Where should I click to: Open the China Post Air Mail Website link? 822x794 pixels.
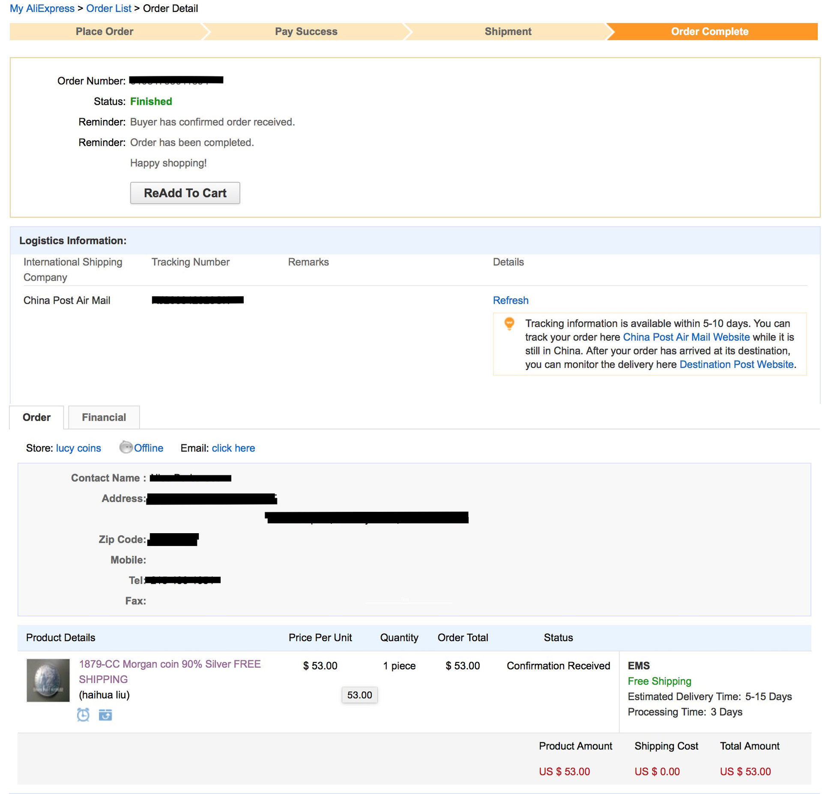coord(686,337)
